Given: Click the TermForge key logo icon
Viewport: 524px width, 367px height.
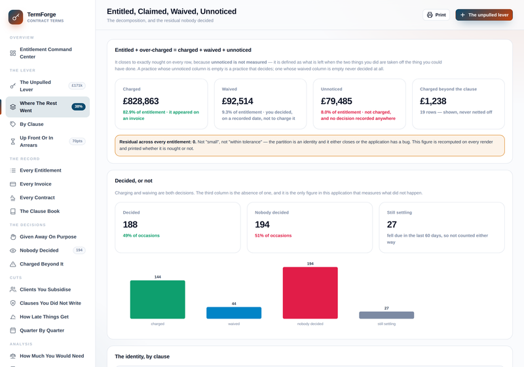Looking at the screenshot, I should pyautogui.click(x=16, y=17).
